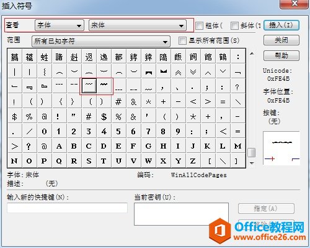Select the filled bottom bracket symbol ︼
Image resolution: width=310 pixels, height=248 pixels.
point(164,71)
